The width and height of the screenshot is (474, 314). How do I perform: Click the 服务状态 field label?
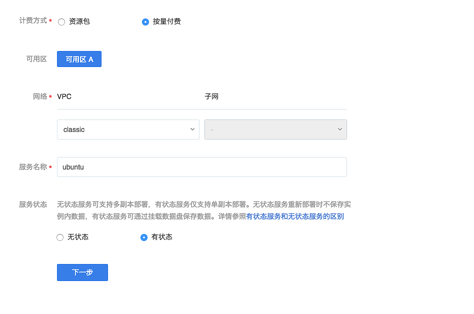pyautogui.click(x=33, y=204)
